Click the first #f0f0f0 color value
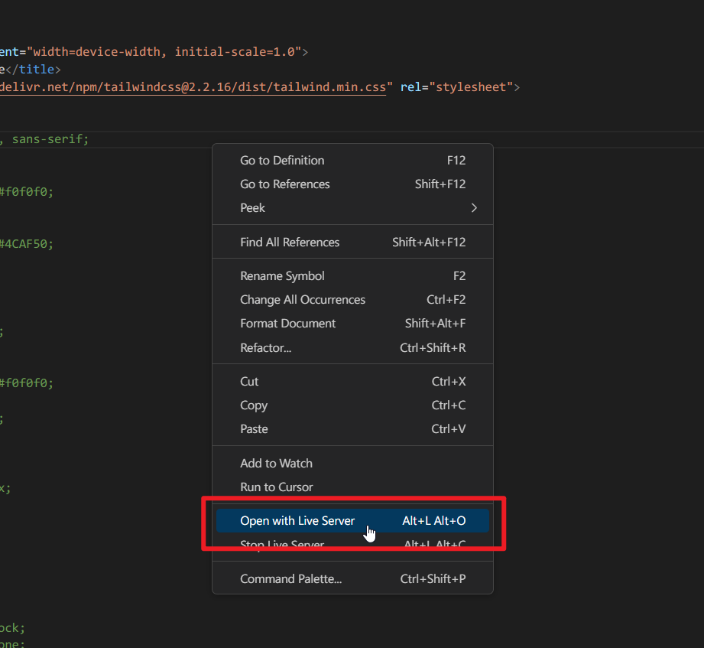The width and height of the screenshot is (704, 648). (x=28, y=192)
